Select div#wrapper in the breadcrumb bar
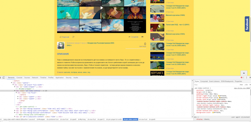This screenshot has width=251, height=122. (x=41, y=119)
